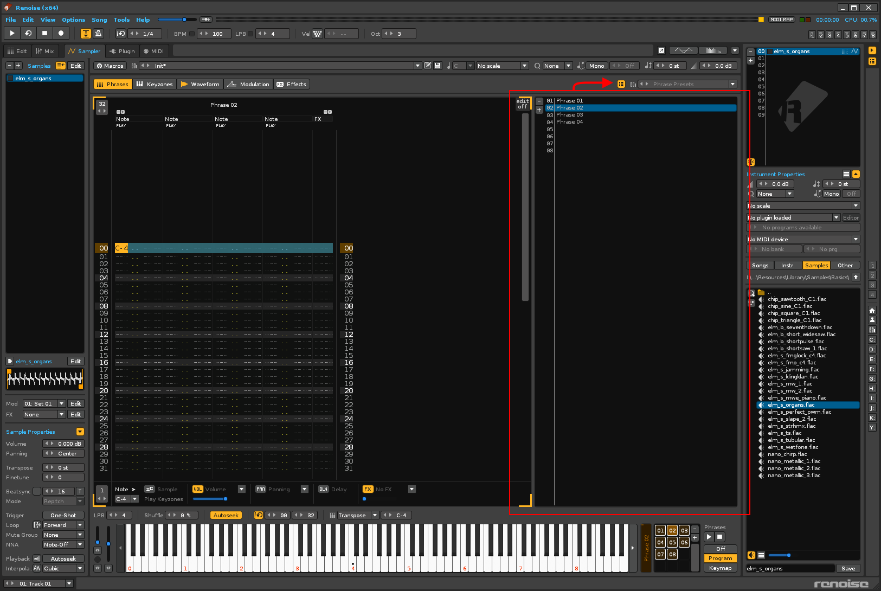
Task: Click the instrument properties list icon
Action: [846, 174]
